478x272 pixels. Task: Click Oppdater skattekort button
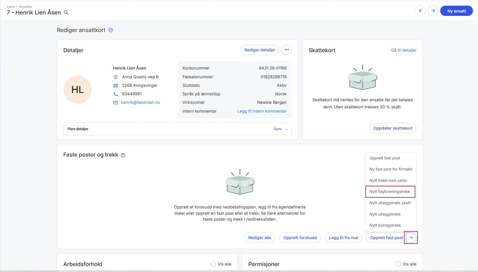[393, 128]
